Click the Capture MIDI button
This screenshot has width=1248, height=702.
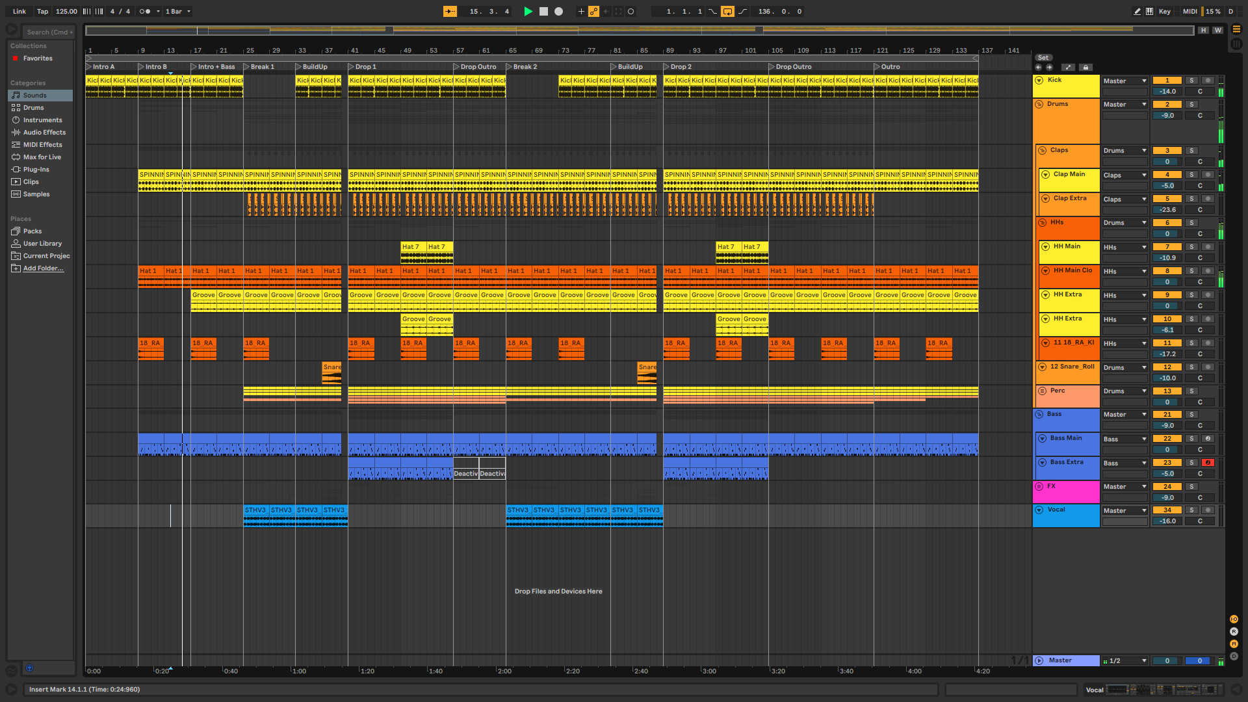click(618, 11)
